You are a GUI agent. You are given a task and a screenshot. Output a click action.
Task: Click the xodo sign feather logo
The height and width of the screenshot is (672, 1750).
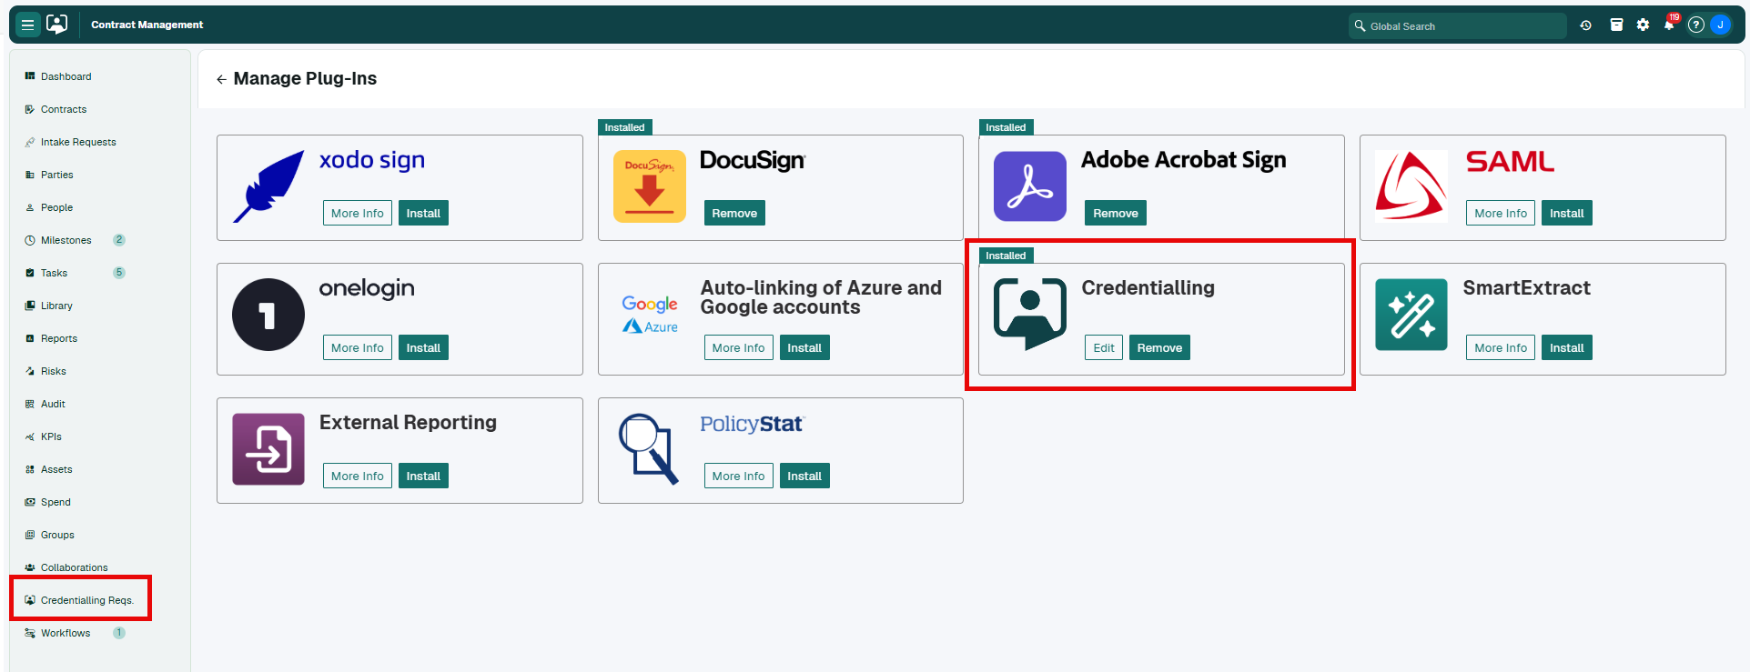[x=268, y=186]
